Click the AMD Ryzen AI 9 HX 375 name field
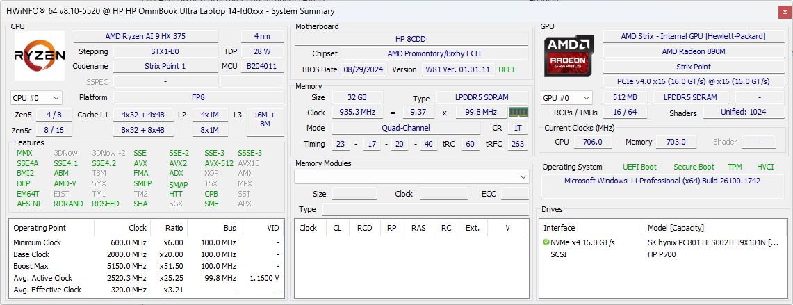The width and height of the screenshot is (793, 305). [x=146, y=36]
